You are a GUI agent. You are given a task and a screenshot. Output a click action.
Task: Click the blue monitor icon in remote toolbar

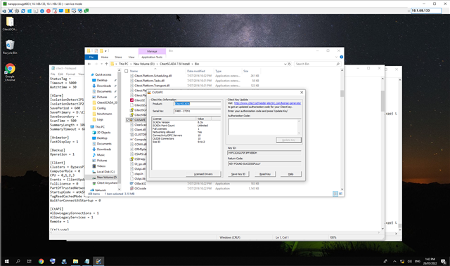pos(61,11)
